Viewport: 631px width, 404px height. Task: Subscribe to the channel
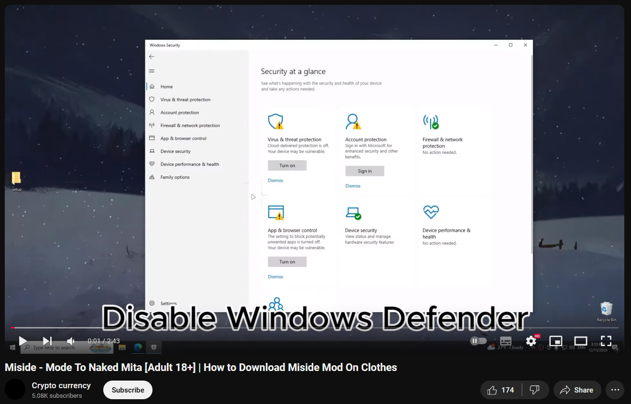click(x=128, y=390)
